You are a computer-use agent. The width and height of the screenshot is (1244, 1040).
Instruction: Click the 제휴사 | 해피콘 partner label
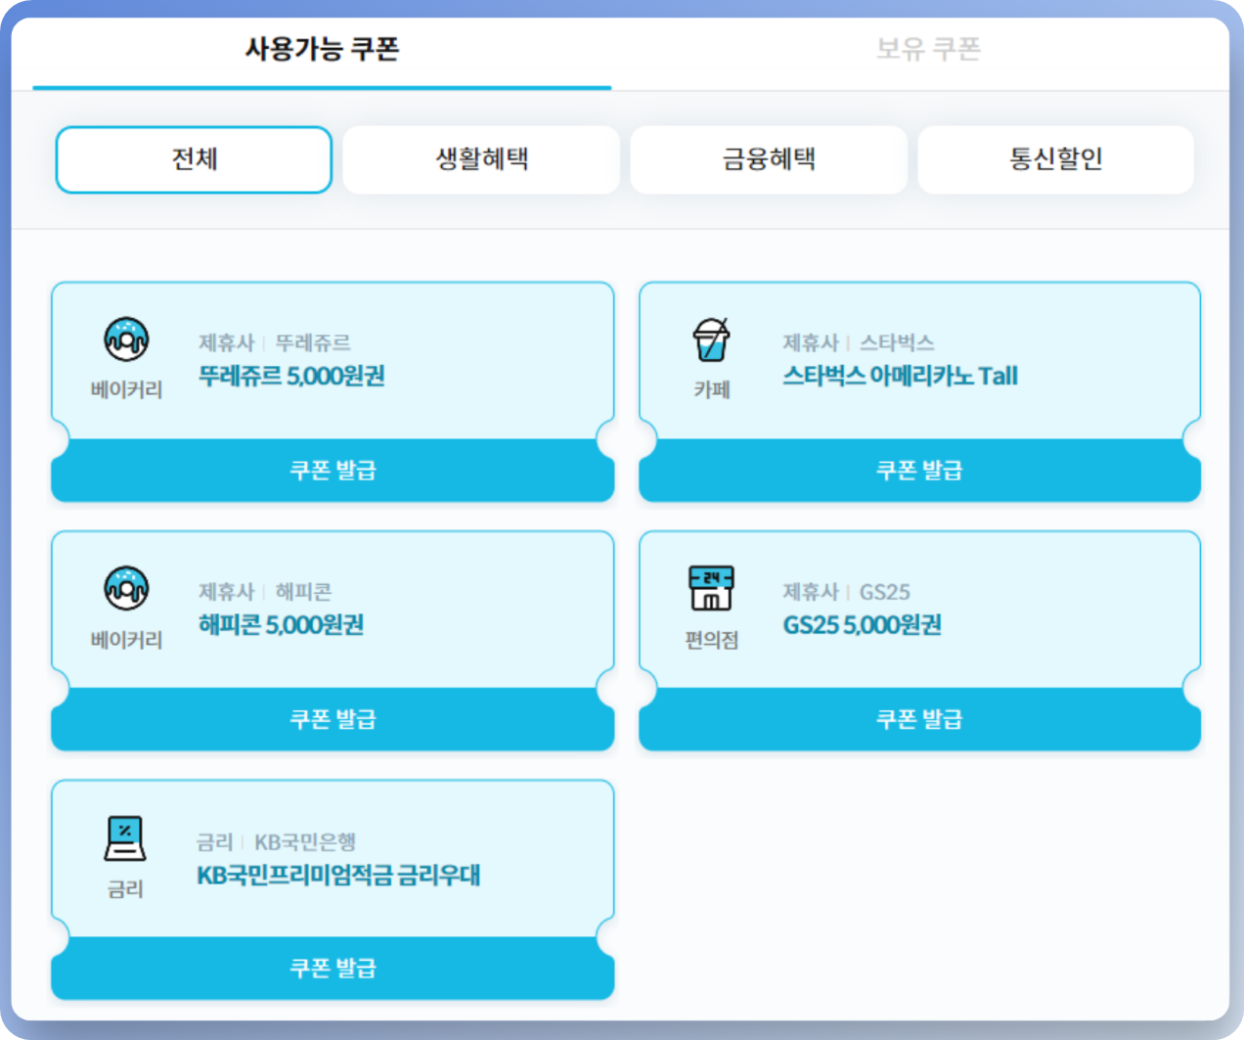point(265,592)
